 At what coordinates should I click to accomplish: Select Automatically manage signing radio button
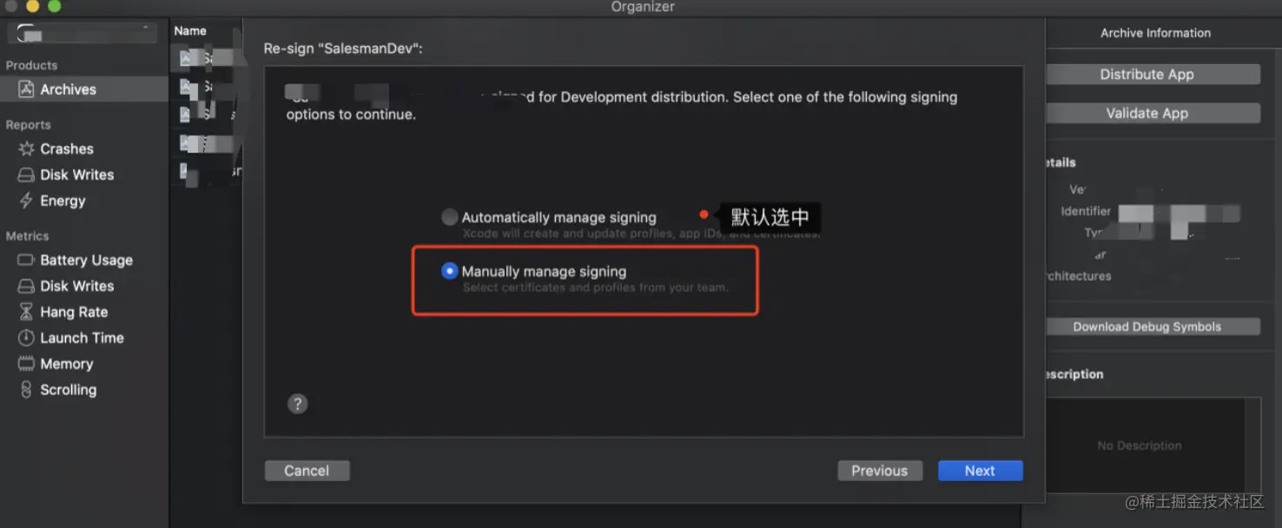click(x=449, y=217)
